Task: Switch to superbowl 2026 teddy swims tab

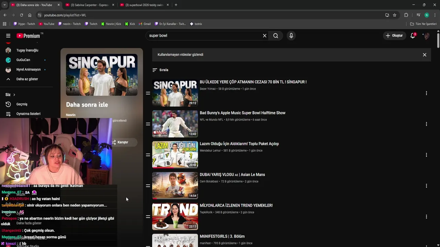Action: pyautogui.click(x=144, y=5)
